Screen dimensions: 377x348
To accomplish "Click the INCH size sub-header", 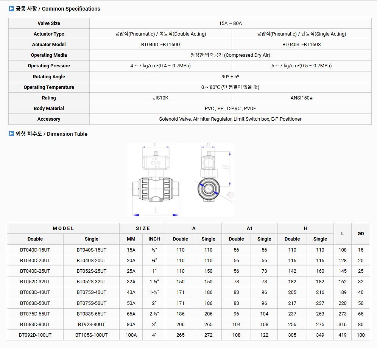I will [x=154, y=239].
